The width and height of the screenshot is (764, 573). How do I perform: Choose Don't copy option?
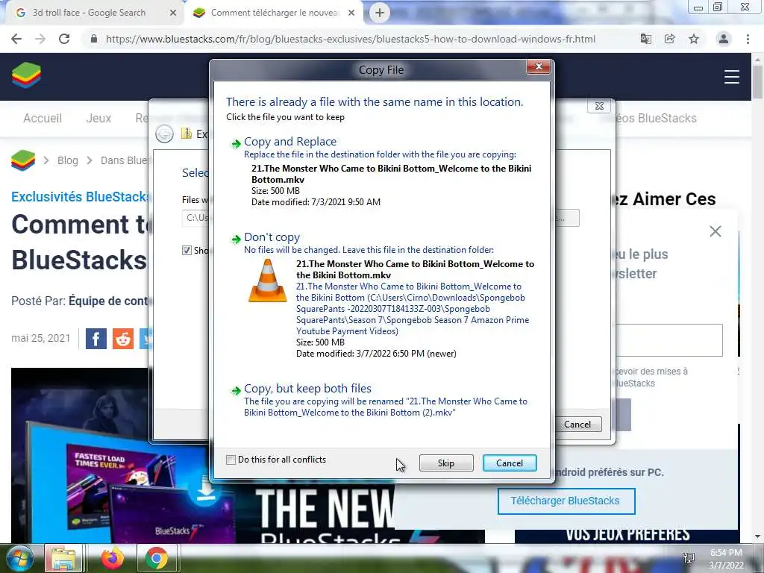click(x=272, y=237)
